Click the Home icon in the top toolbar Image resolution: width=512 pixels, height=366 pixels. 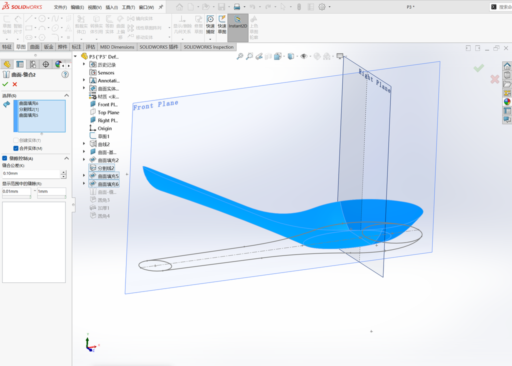[179, 6]
